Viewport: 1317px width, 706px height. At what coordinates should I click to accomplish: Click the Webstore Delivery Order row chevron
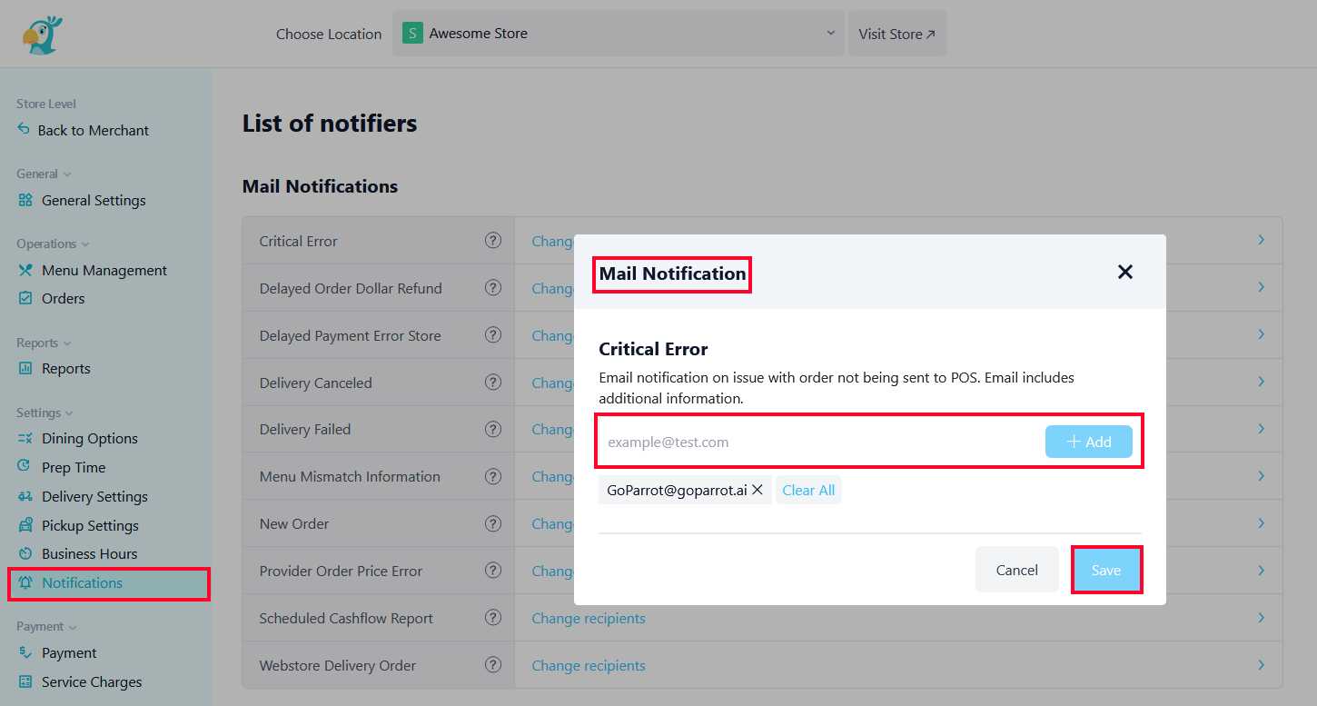pyautogui.click(x=1262, y=664)
